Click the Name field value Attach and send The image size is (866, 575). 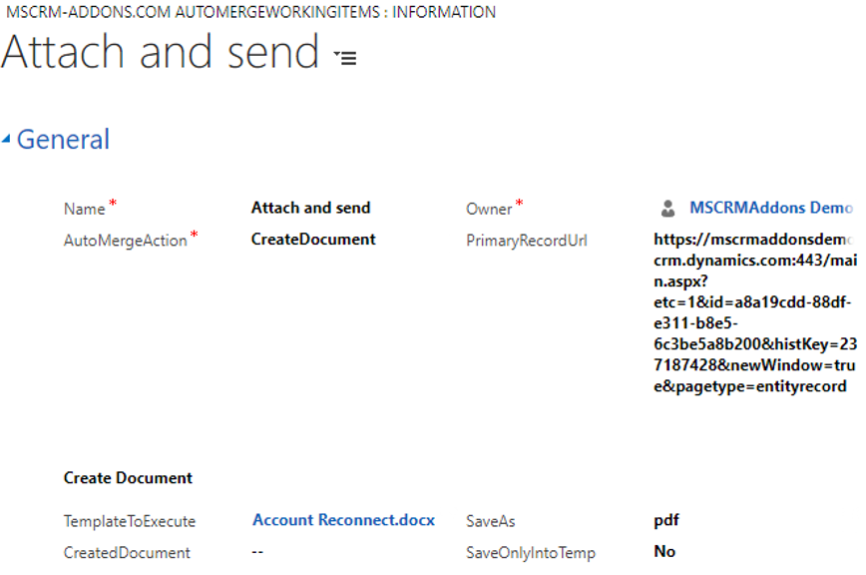(x=310, y=208)
